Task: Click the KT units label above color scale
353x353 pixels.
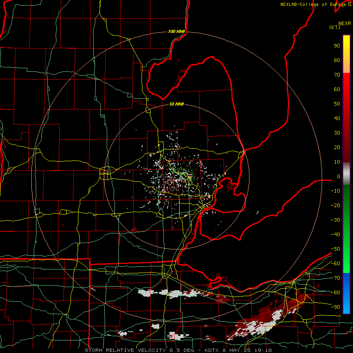Action: [x=335, y=27]
